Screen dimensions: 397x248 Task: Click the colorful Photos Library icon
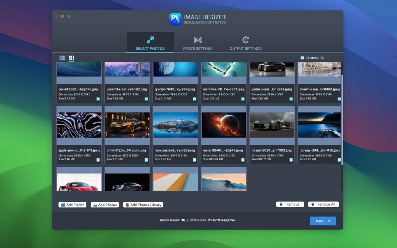[127, 205]
